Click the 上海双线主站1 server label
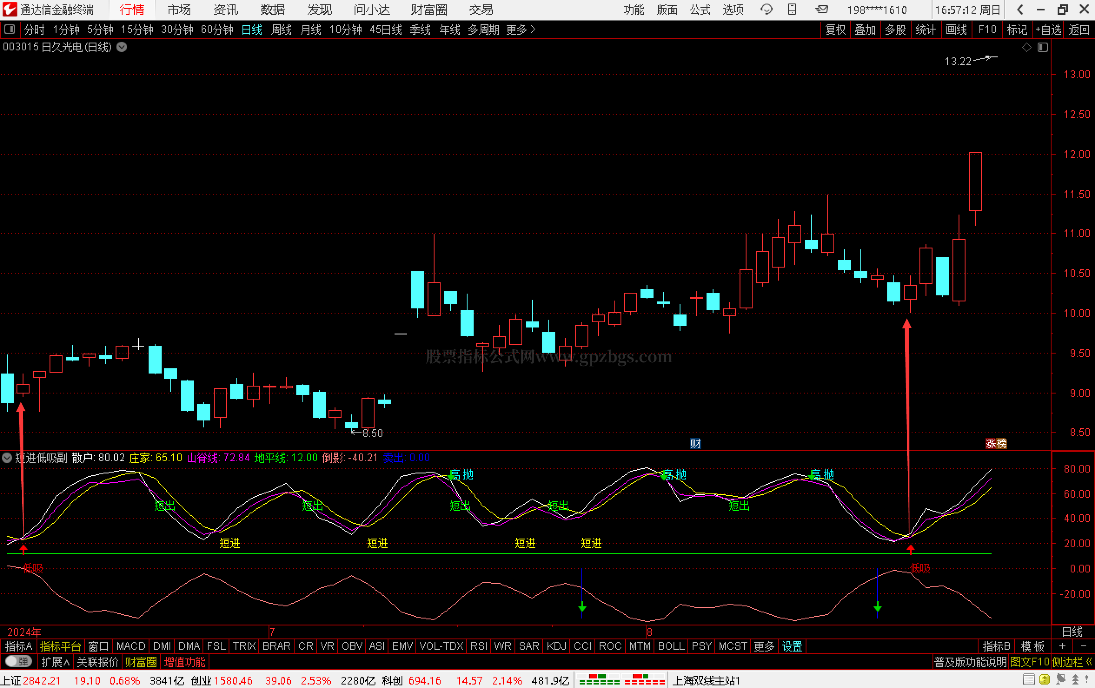The height and width of the screenshot is (688, 1095). point(706,680)
